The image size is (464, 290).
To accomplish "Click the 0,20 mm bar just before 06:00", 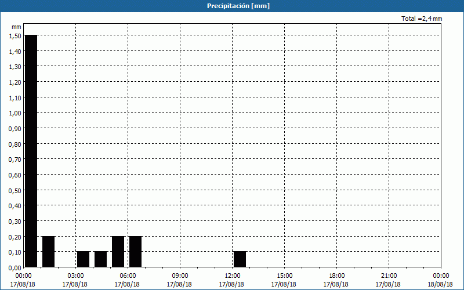I will pos(118,252).
